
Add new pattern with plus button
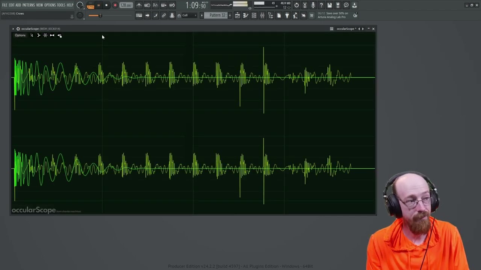pyautogui.click(x=230, y=15)
